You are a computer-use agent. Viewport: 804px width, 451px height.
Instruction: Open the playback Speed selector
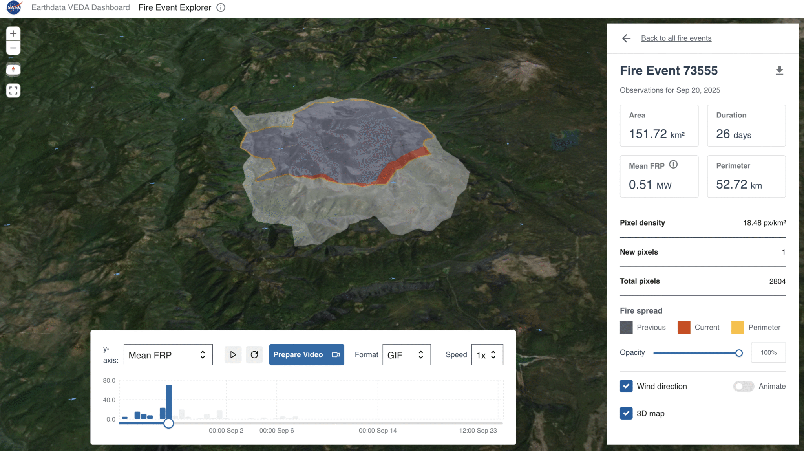(x=487, y=354)
